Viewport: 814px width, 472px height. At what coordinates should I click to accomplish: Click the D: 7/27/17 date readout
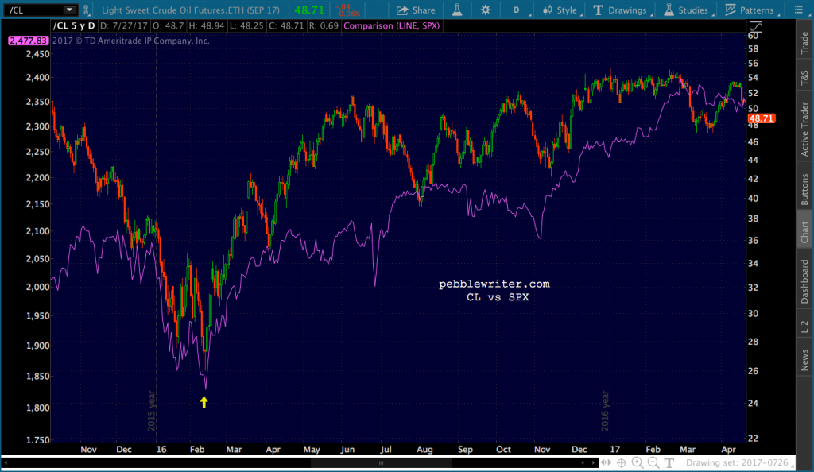pyautogui.click(x=123, y=25)
